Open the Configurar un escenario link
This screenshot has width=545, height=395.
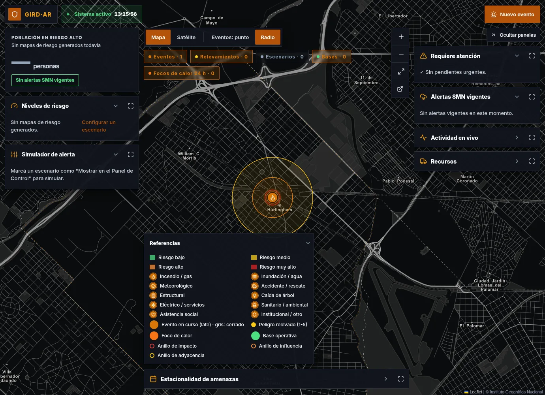click(99, 126)
